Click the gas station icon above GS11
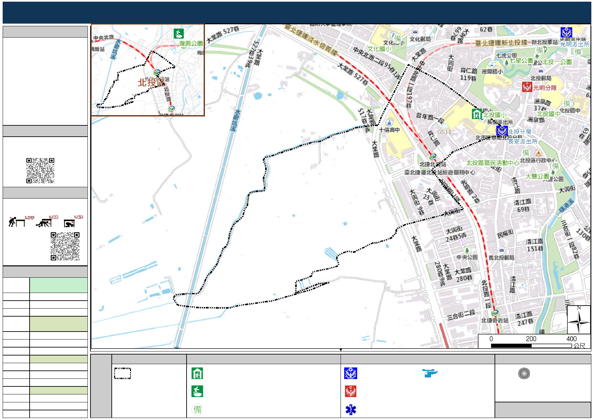Screen dimensions: 594x420 click(x=445, y=126)
